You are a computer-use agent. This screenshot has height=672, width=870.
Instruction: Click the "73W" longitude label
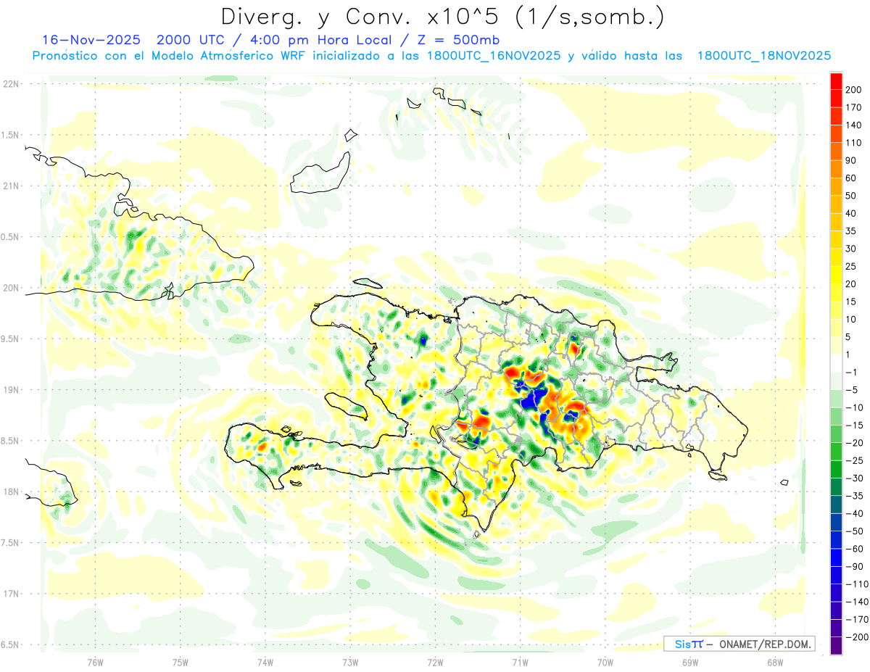(x=350, y=662)
